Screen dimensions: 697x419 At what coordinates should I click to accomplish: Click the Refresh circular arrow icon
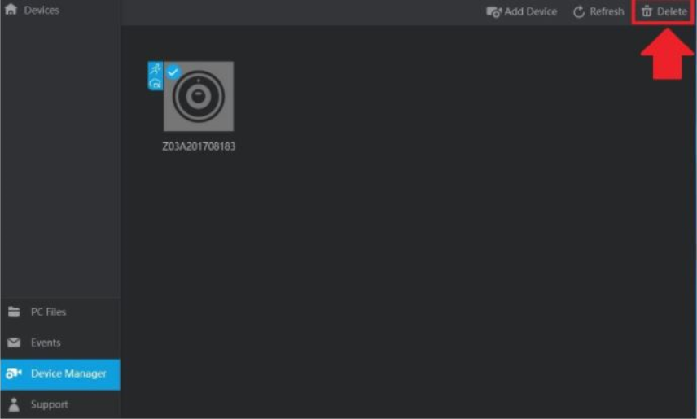point(579,11)
